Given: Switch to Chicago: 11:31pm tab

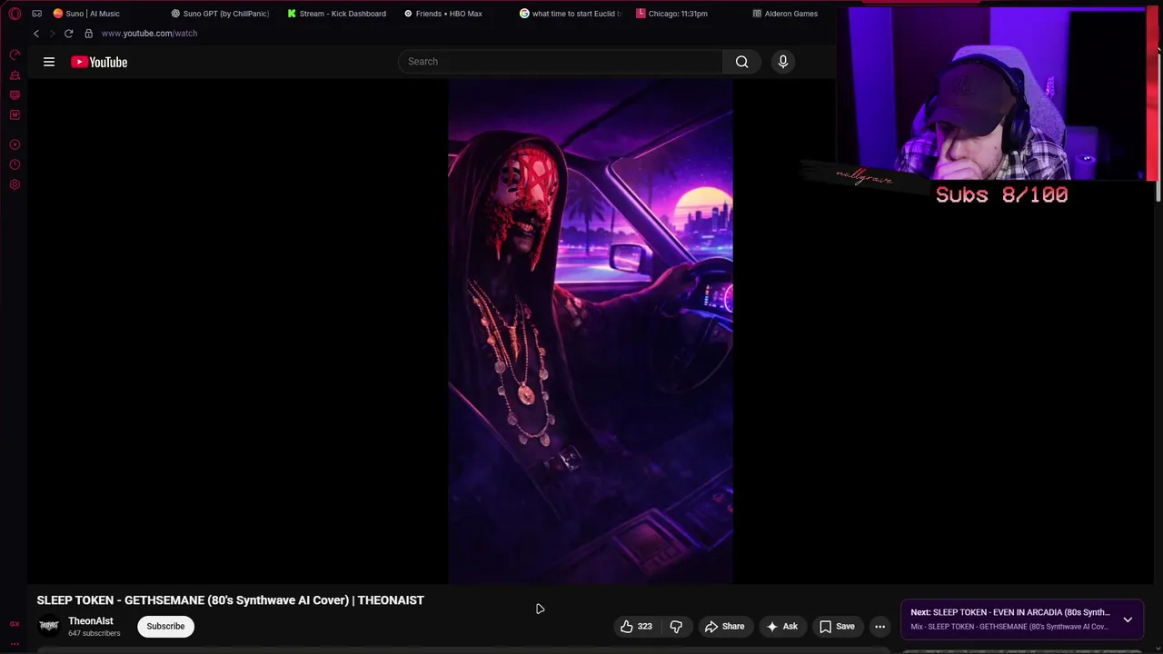Looking at the screenshot, I should (672, 14).
